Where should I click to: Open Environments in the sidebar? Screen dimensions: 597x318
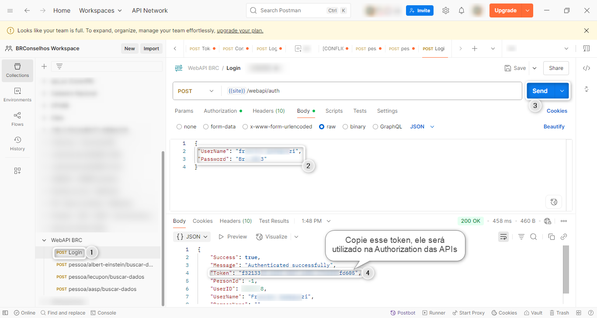coord(17,95)
